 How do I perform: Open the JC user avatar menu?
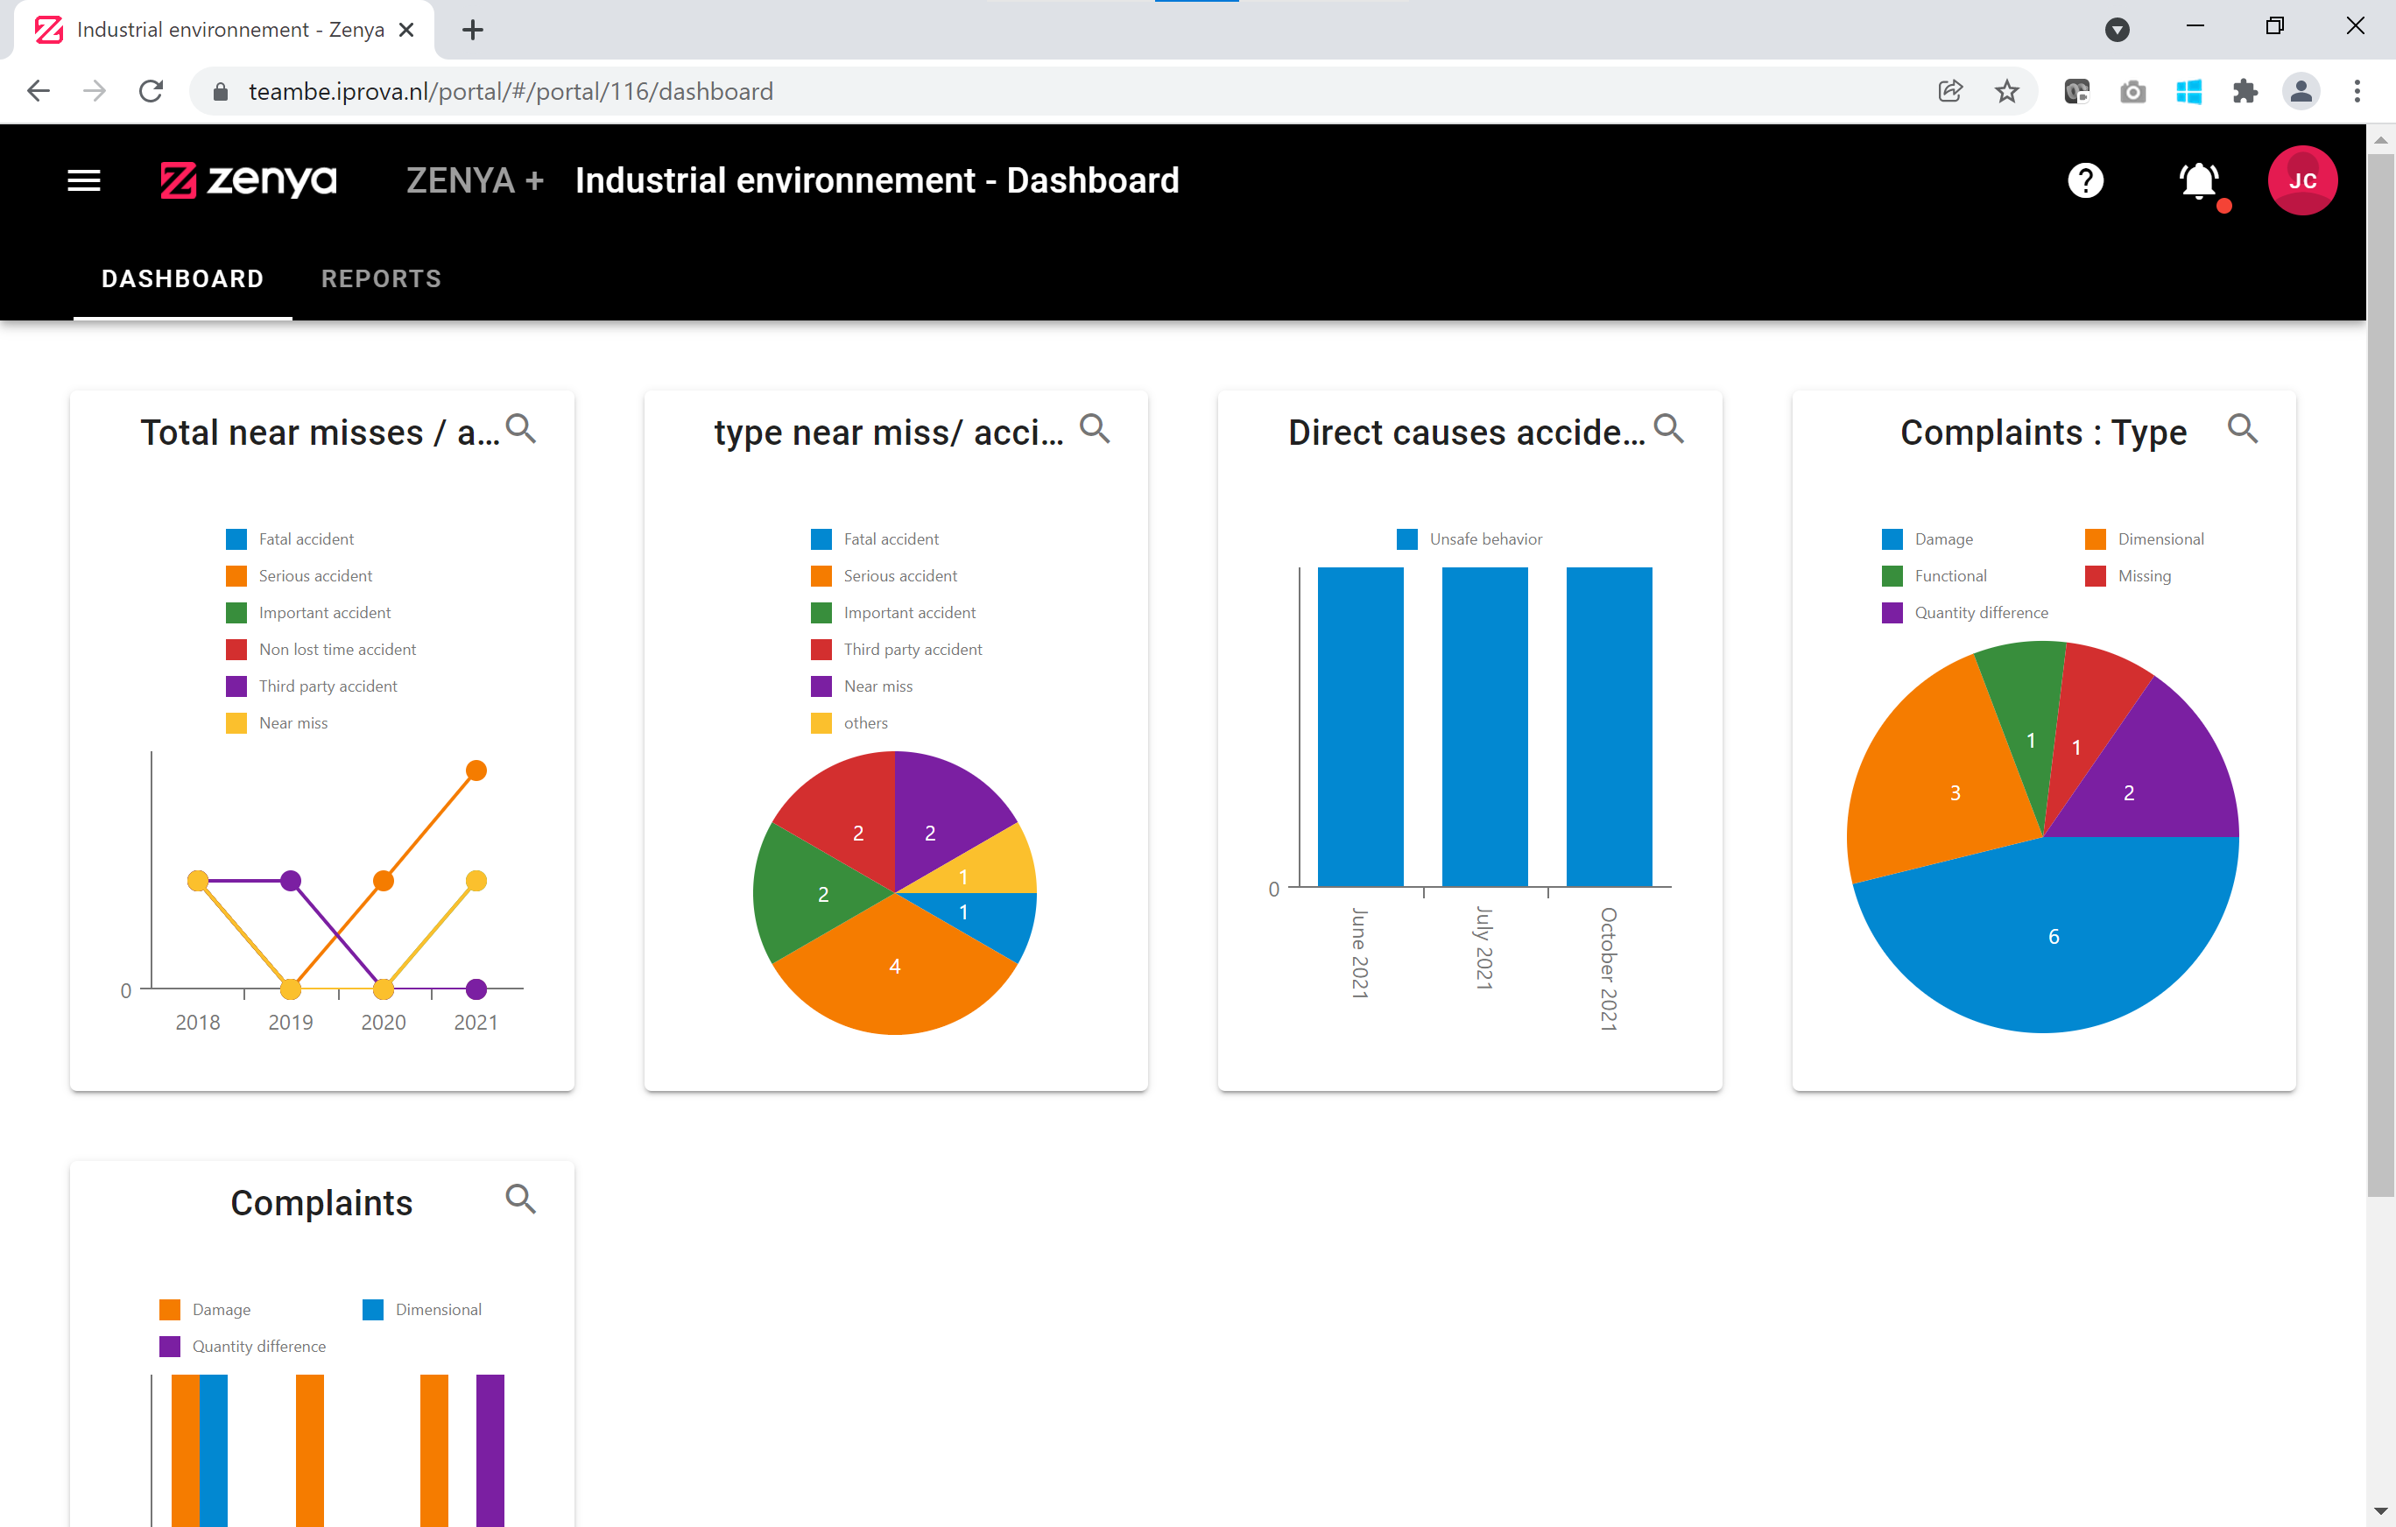click(2301, 180)
